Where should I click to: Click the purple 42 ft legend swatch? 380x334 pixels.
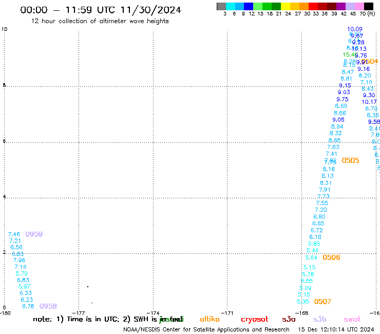pyautogui.click(x=341, y=6)
